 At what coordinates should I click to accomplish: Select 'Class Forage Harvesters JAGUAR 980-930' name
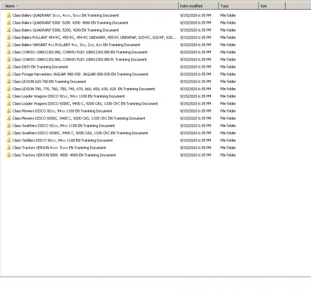pyautogui.click(x=80, y=74)
